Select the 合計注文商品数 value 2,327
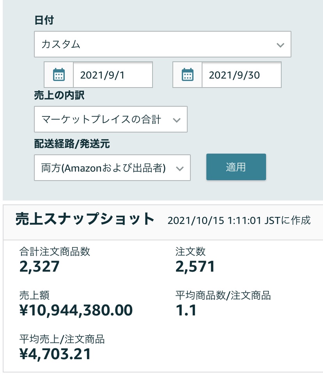 [x=39, y=267]
